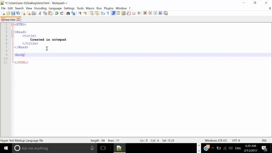Zoom in using the magnifier plus icon
The height and width of the screenshot is (153, 272).
pyautogui.click(x=80, y=13)
